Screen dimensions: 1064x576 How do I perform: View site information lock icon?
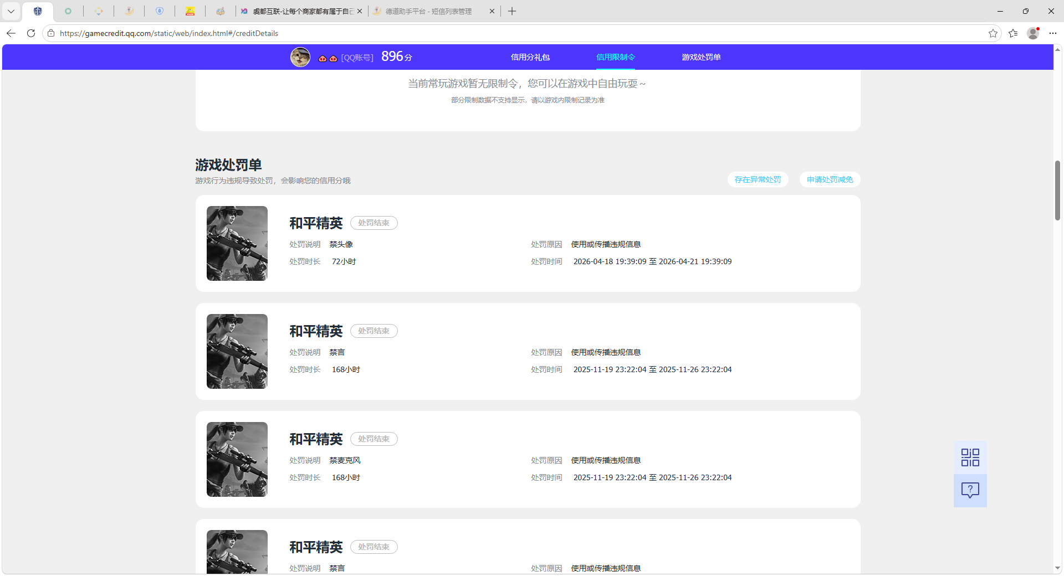point(51,33)
